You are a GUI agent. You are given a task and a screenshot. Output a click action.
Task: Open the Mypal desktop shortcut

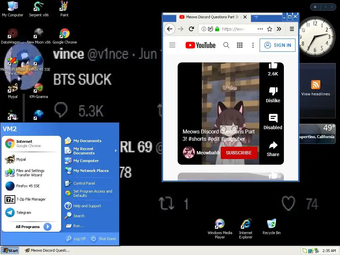[13, 91]
